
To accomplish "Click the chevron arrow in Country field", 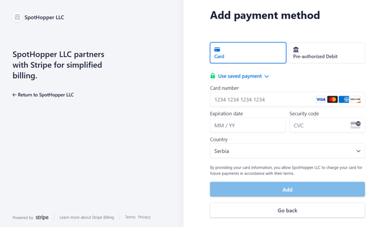I will coord(358,151).
